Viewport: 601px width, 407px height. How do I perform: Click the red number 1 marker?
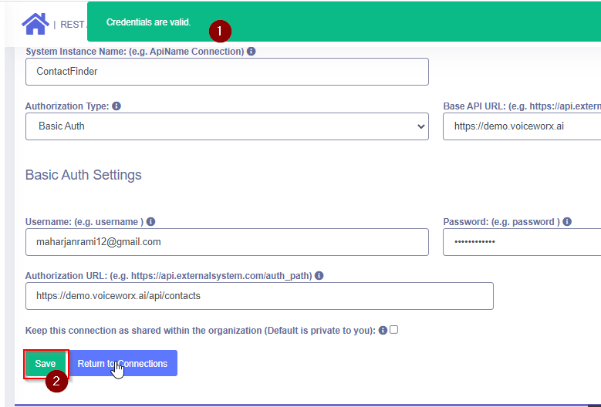220,32
